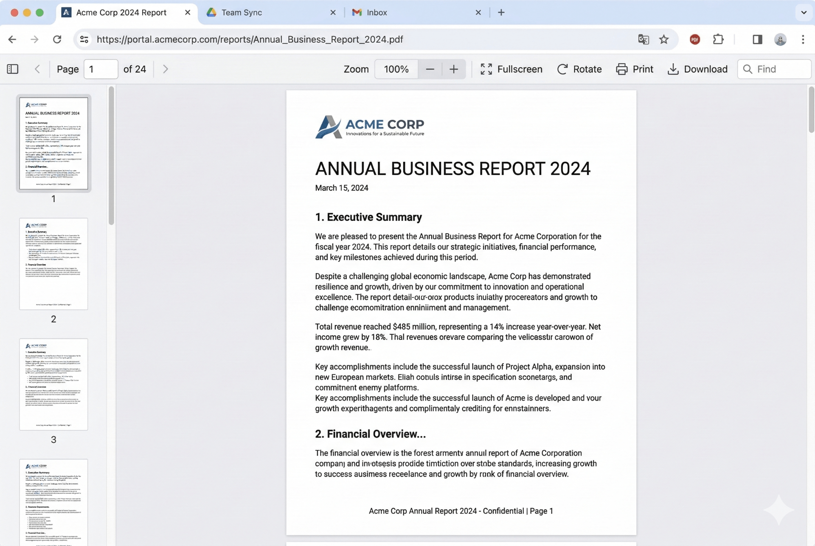Print the annual report PDF
The height and width of the screenshot is (546, 815).
[x=635, y=69]
